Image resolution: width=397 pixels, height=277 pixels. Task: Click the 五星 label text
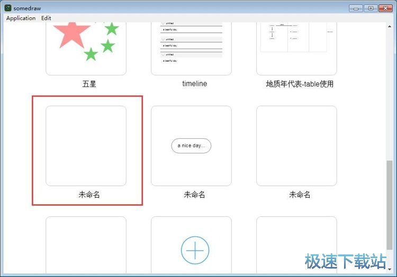click(x=89, y=84)
